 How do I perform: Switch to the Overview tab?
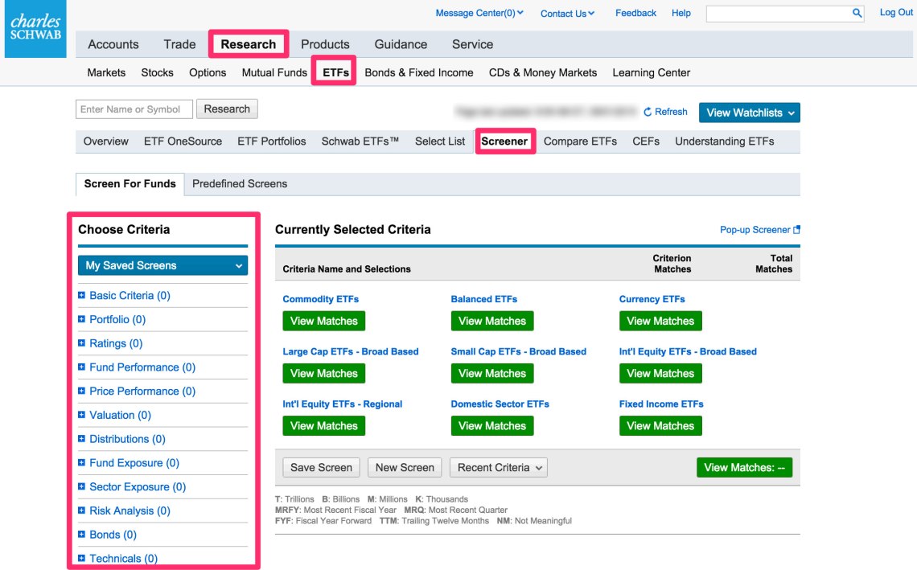point(106,141)
